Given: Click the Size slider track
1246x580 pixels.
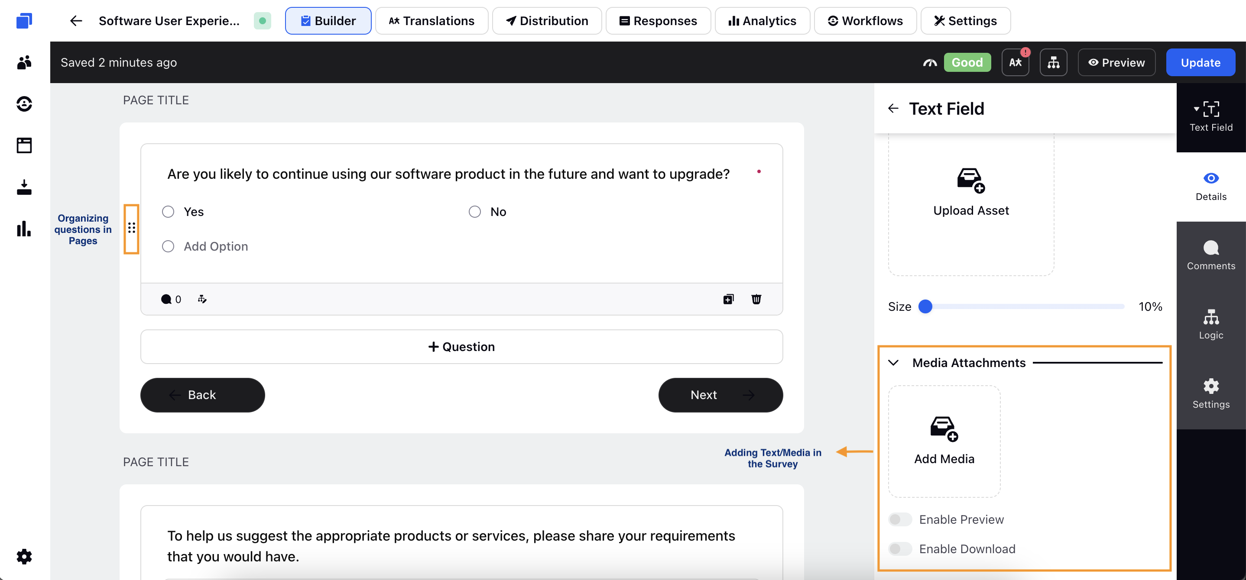Looking at the screenshot, I should (1025, 306).
